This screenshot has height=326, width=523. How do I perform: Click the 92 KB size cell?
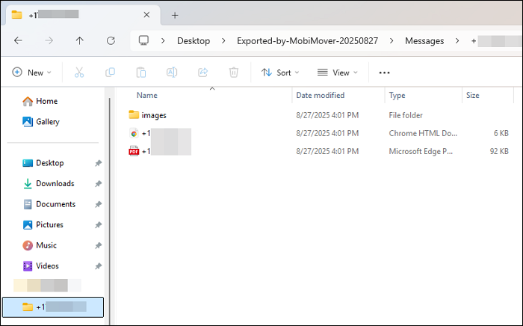(x=499, y=151)
